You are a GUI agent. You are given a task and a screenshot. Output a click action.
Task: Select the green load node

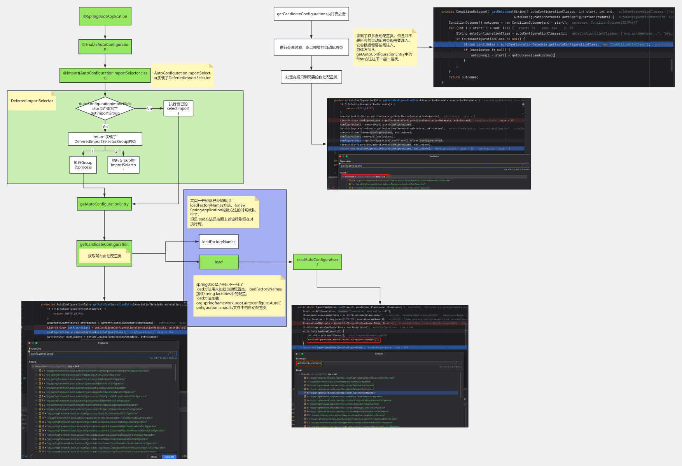tap(219, 262)
